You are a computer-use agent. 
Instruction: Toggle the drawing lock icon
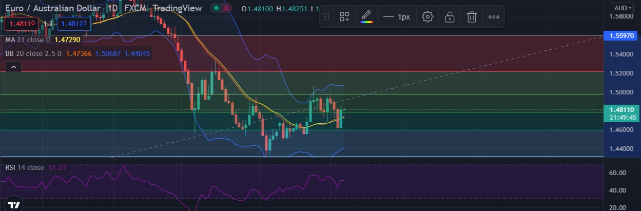[450, 17]
